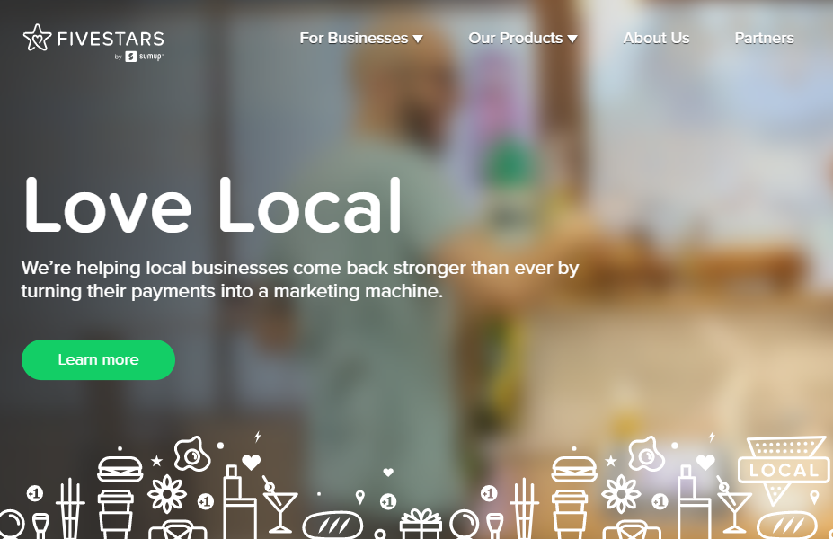The width and height of the screenshot is (833, 539).
Task: Click the right hamburger illustration
Action: click(x=574, y=469)
